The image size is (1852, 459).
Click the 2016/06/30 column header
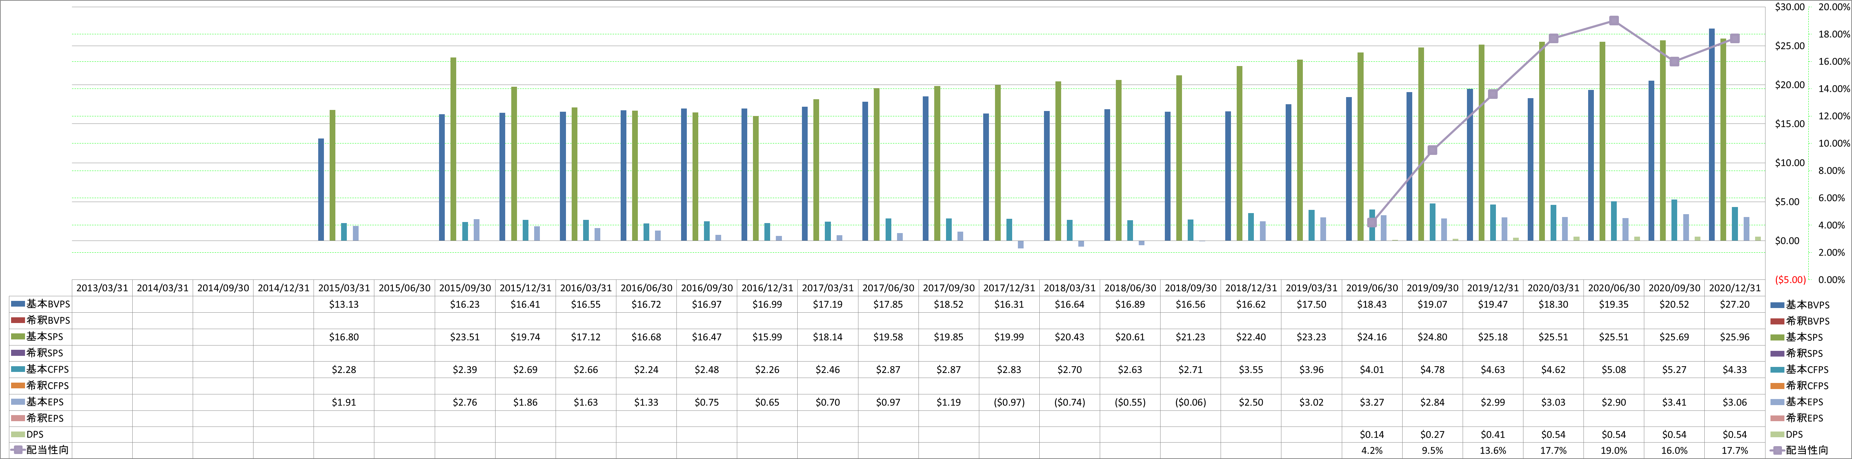tap(646, 288)
